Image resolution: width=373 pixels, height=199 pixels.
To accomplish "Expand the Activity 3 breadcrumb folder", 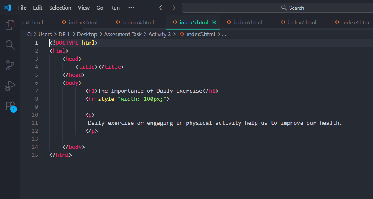I will [159, 35].
